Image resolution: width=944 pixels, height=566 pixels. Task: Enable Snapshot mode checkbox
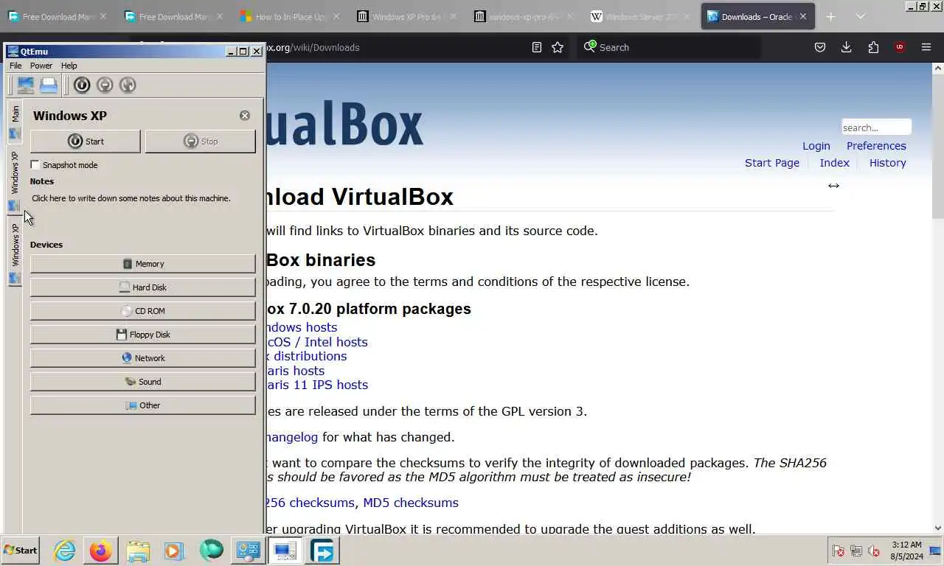[x=35, y=165]
